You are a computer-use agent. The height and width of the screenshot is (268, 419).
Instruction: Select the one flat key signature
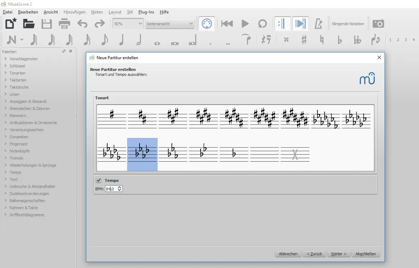pyautogui.click(x=234, y=154)
